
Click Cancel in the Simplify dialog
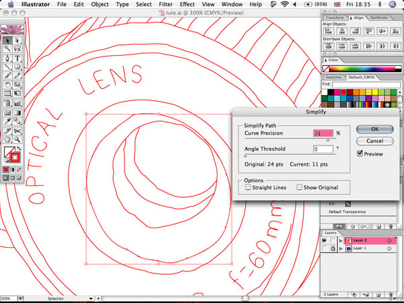tap(375, 141)
